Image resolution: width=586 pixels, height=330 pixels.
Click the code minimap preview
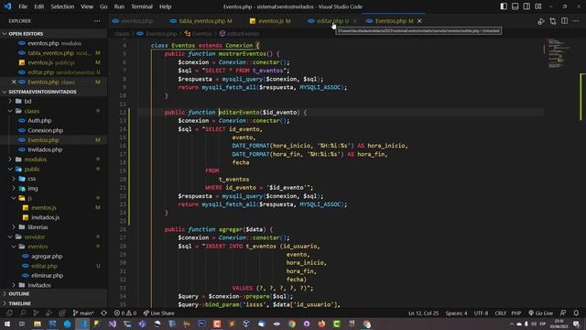[559, 53]
